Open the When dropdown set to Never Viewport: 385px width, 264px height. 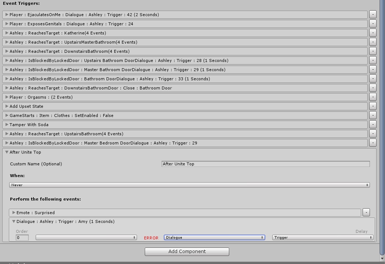(x=189, y=185)
